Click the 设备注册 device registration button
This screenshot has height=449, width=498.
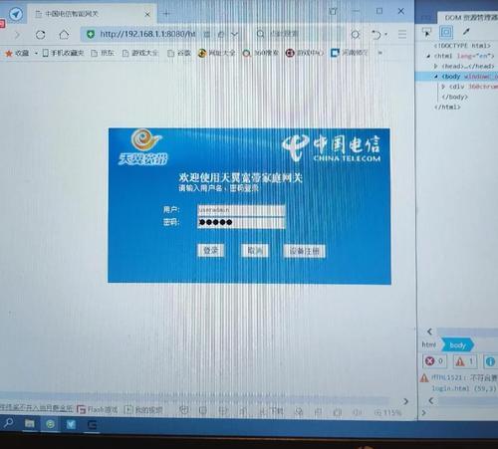click(x=304, y=251)
